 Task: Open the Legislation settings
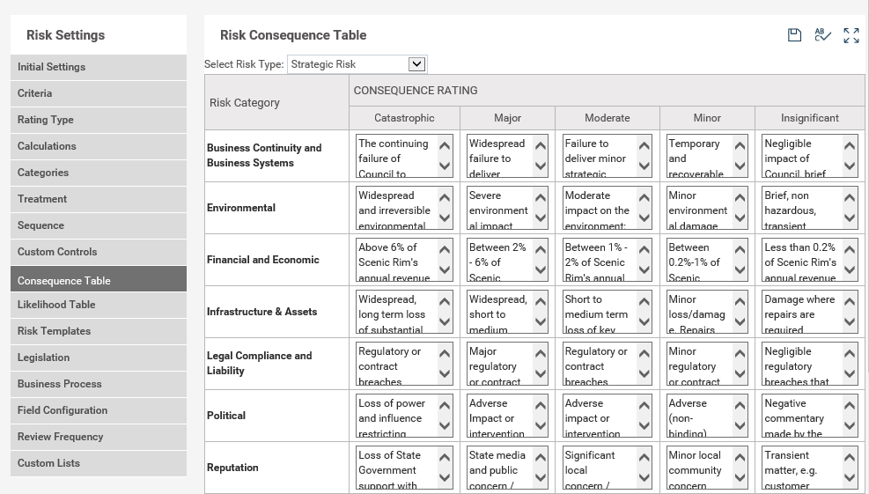click(99, 358)
